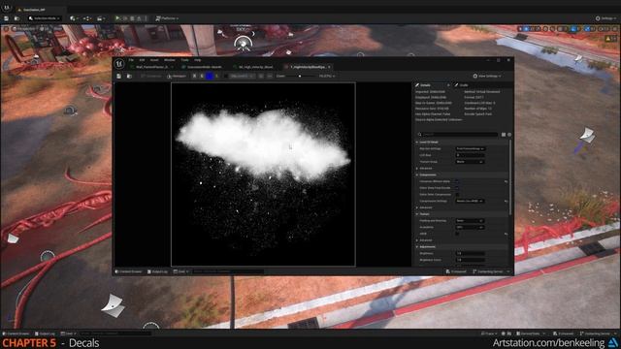
Task: Click the LOD Bias input field
Action: [x=470, y=155]
